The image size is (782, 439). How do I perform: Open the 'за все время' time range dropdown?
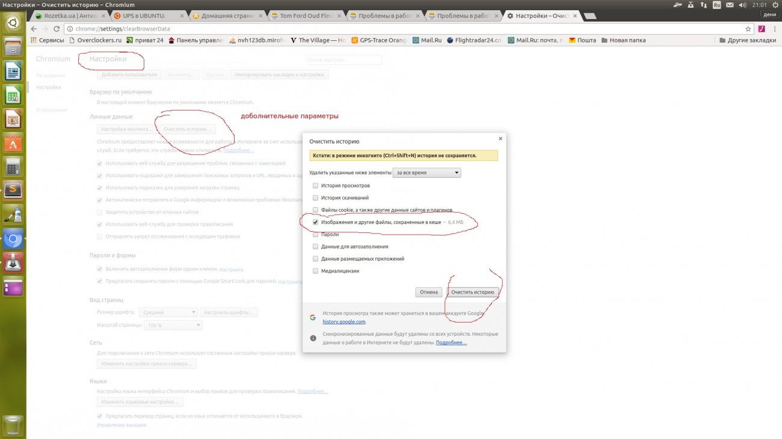(x=426, y=173)
